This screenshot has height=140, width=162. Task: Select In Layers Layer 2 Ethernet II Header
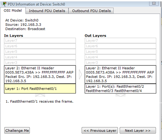pos(40,75)
